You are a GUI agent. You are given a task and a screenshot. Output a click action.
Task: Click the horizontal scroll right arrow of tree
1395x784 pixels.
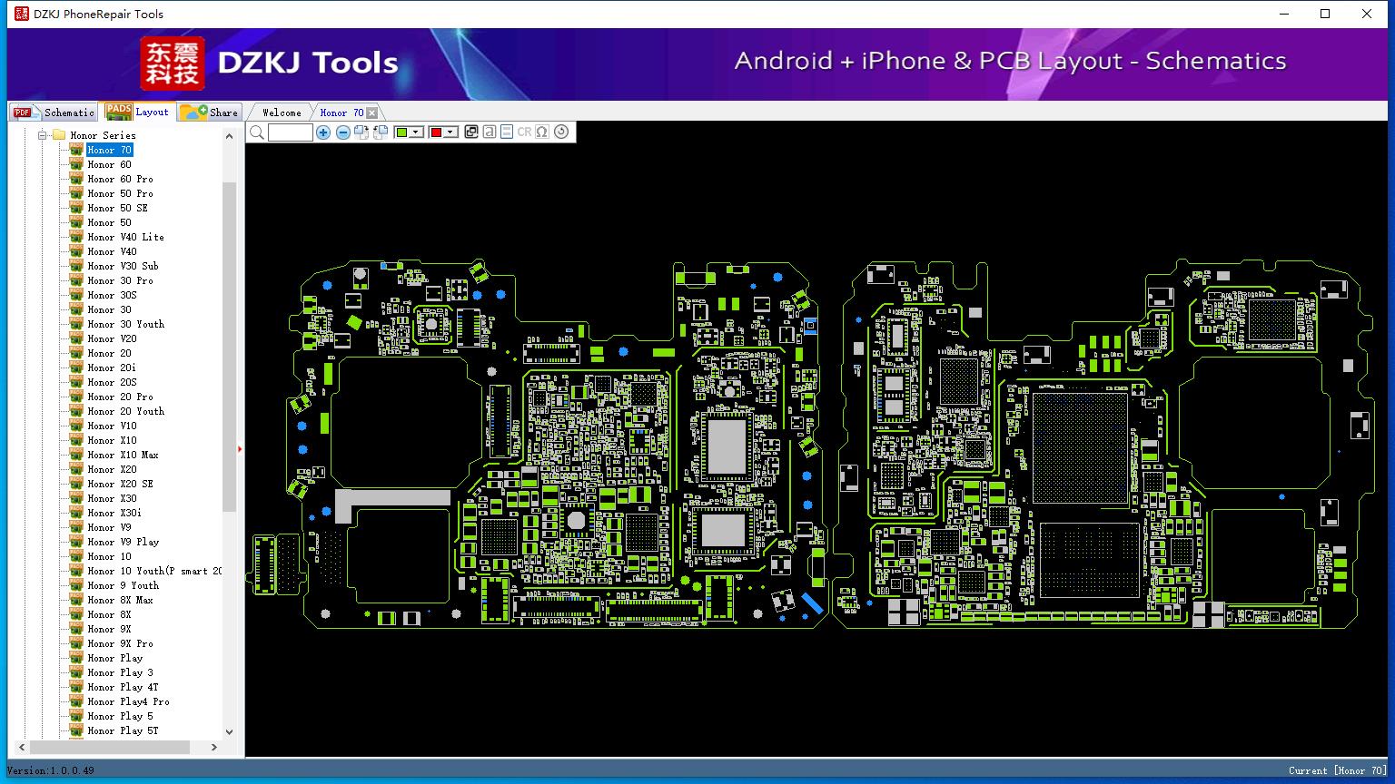(x=213, y=748)
